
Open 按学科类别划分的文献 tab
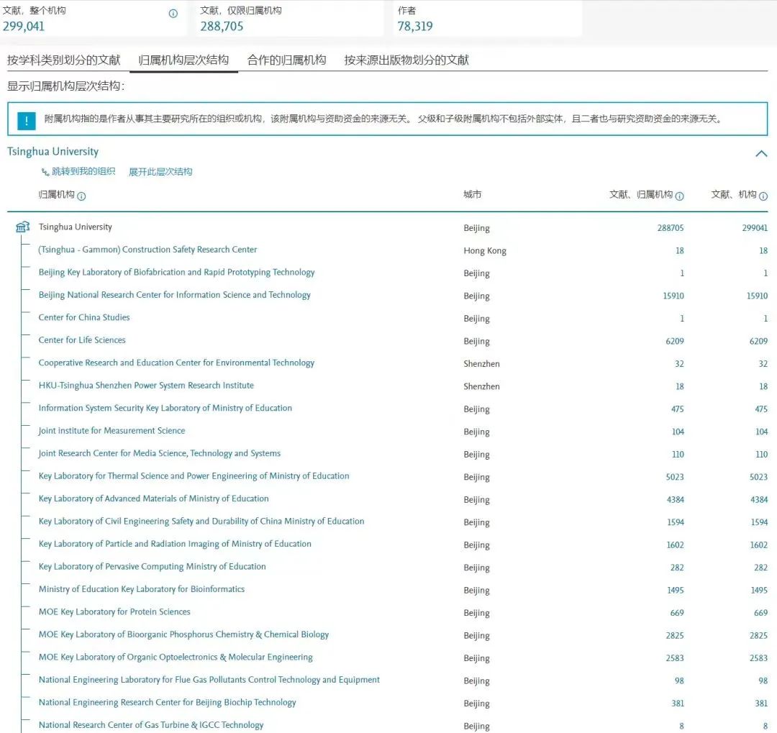coord(63,60)
